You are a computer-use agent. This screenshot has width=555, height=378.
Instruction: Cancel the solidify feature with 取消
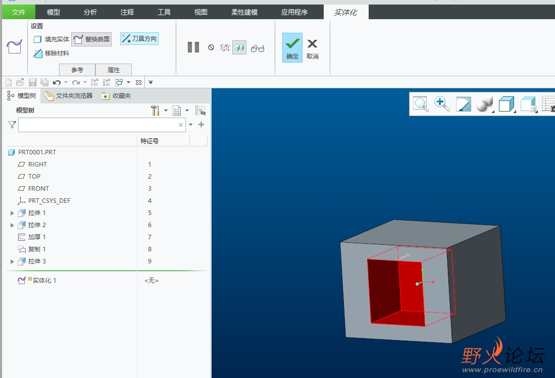click(x=312, y=49)
